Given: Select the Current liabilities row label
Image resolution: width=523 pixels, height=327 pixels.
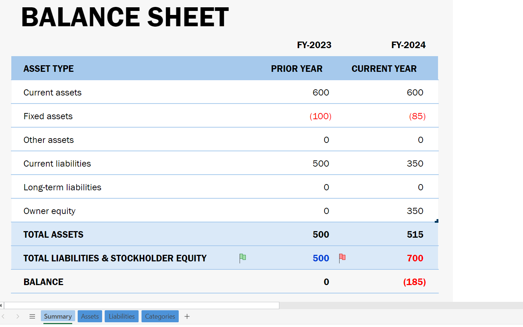Looking at the screenshot, I should [57, 164].
